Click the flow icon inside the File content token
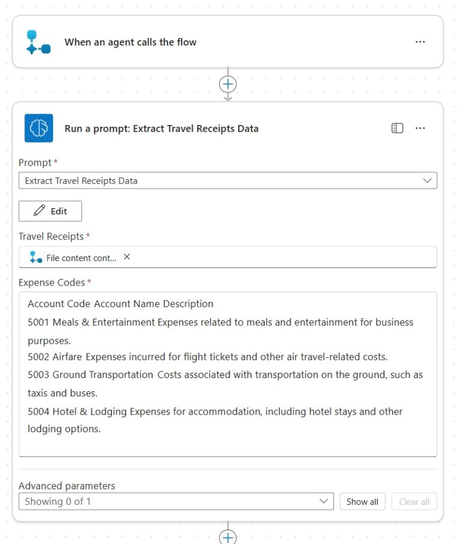462x544 pixels. point(36,257)
